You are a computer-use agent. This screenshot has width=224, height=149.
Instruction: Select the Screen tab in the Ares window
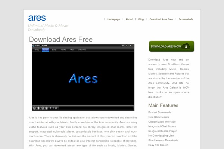[46, 50]
